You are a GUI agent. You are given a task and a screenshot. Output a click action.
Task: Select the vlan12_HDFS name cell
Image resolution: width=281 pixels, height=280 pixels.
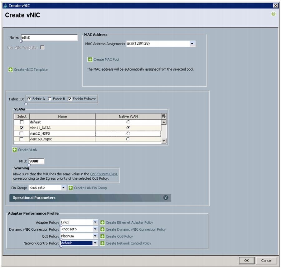[x=62, y=133]
